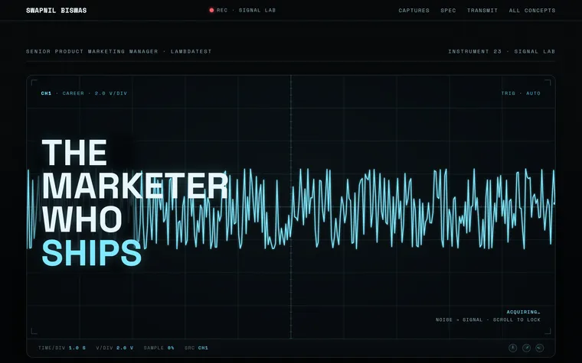Click the CH1 channel label

pos(46,93)
